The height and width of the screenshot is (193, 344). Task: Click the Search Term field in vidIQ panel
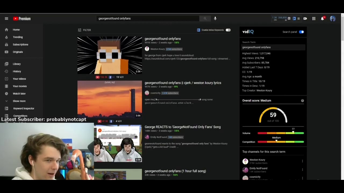point(273,47)
